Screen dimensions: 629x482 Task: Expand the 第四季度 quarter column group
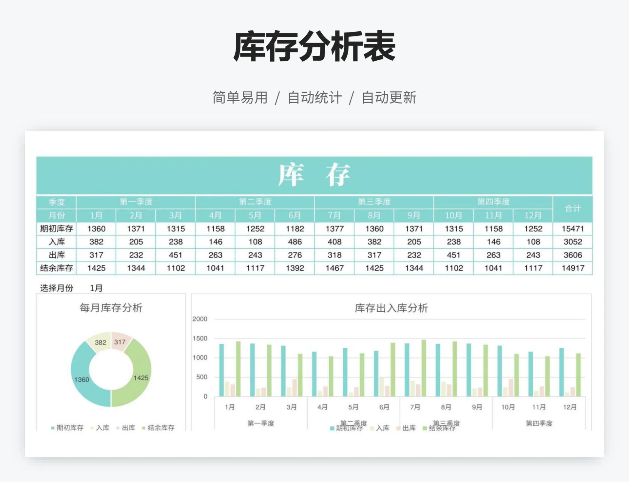click(x=494, y=202)
